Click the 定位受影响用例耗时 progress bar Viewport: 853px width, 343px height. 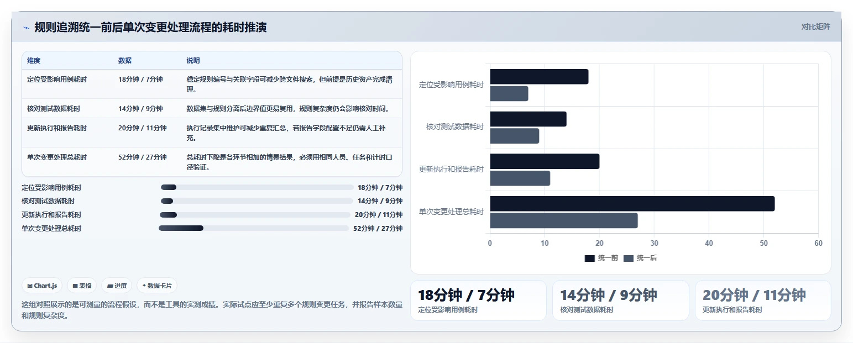click(x=257, y=187)
